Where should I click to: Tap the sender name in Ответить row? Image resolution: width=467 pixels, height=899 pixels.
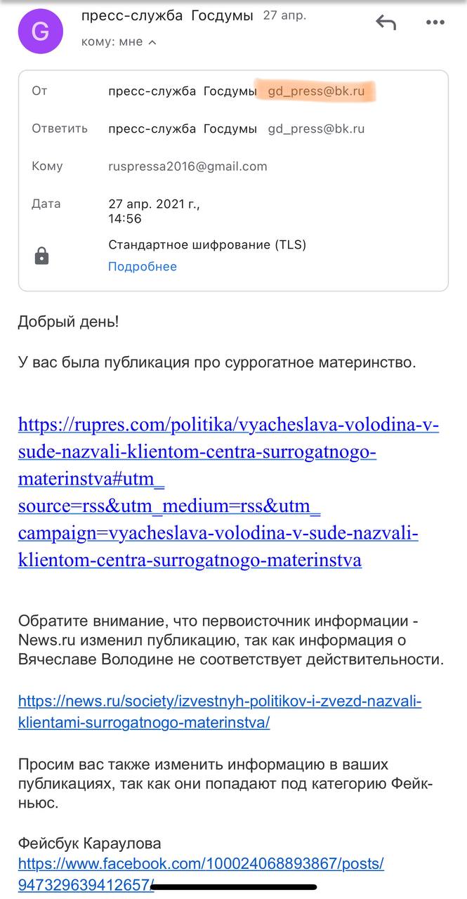tap(183, 129)
